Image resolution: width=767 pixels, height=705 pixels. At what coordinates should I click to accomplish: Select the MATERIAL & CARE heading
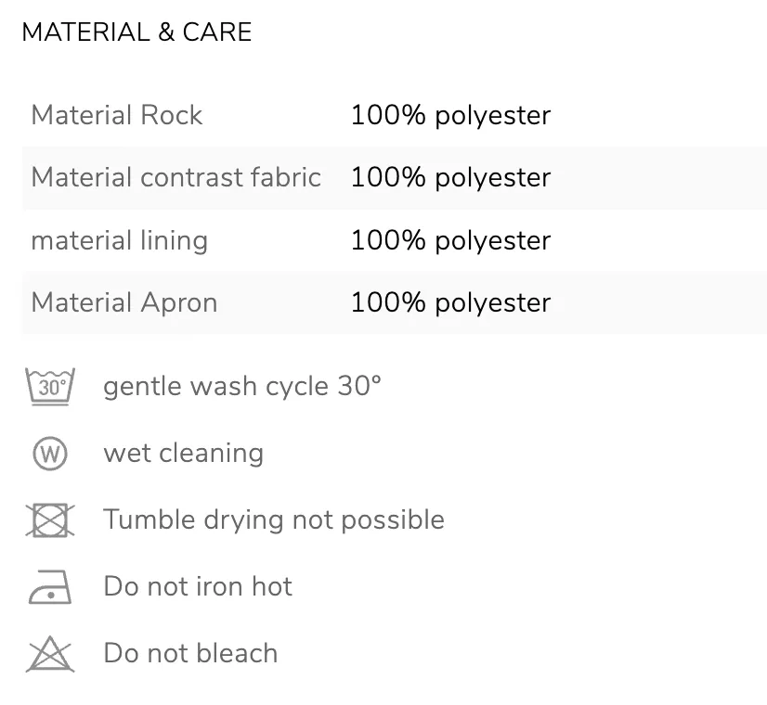pyautogui.click(x=136, y=32)
